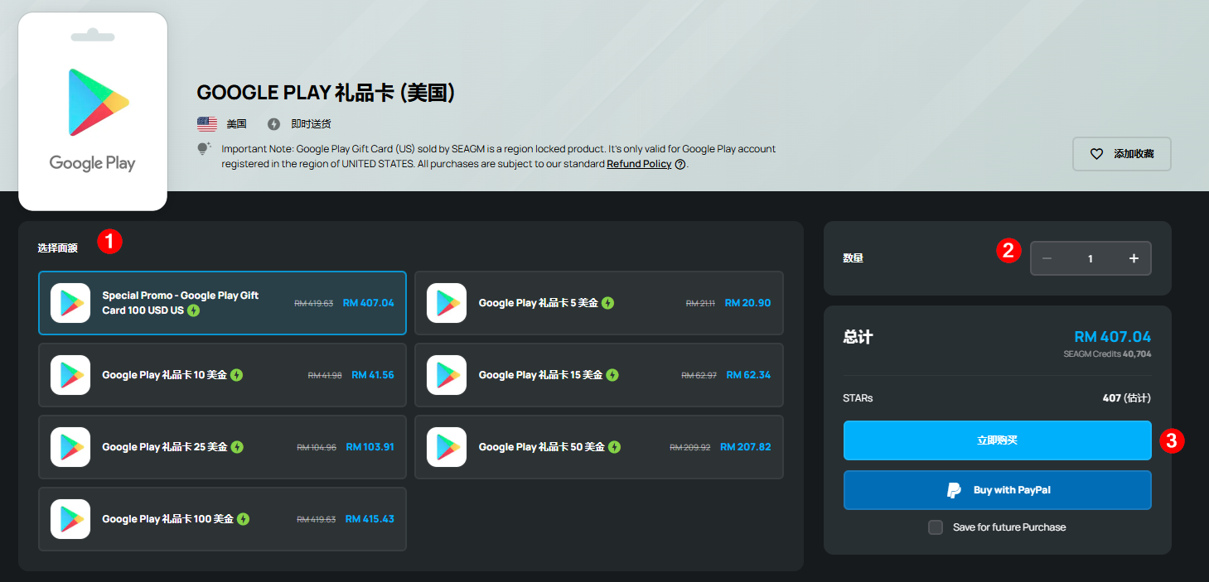The image size is (1209, 582).
Task: Add to favorites via 添加收藏 text
Action: click(x=1134, y=154)
